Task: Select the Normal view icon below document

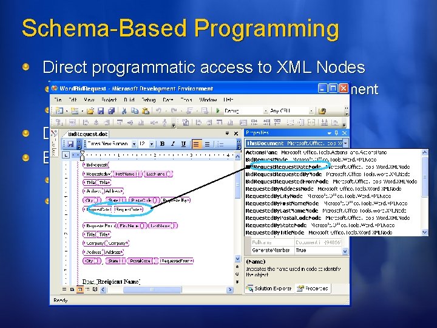Action: pyautogui.click(x=64, y=290)
